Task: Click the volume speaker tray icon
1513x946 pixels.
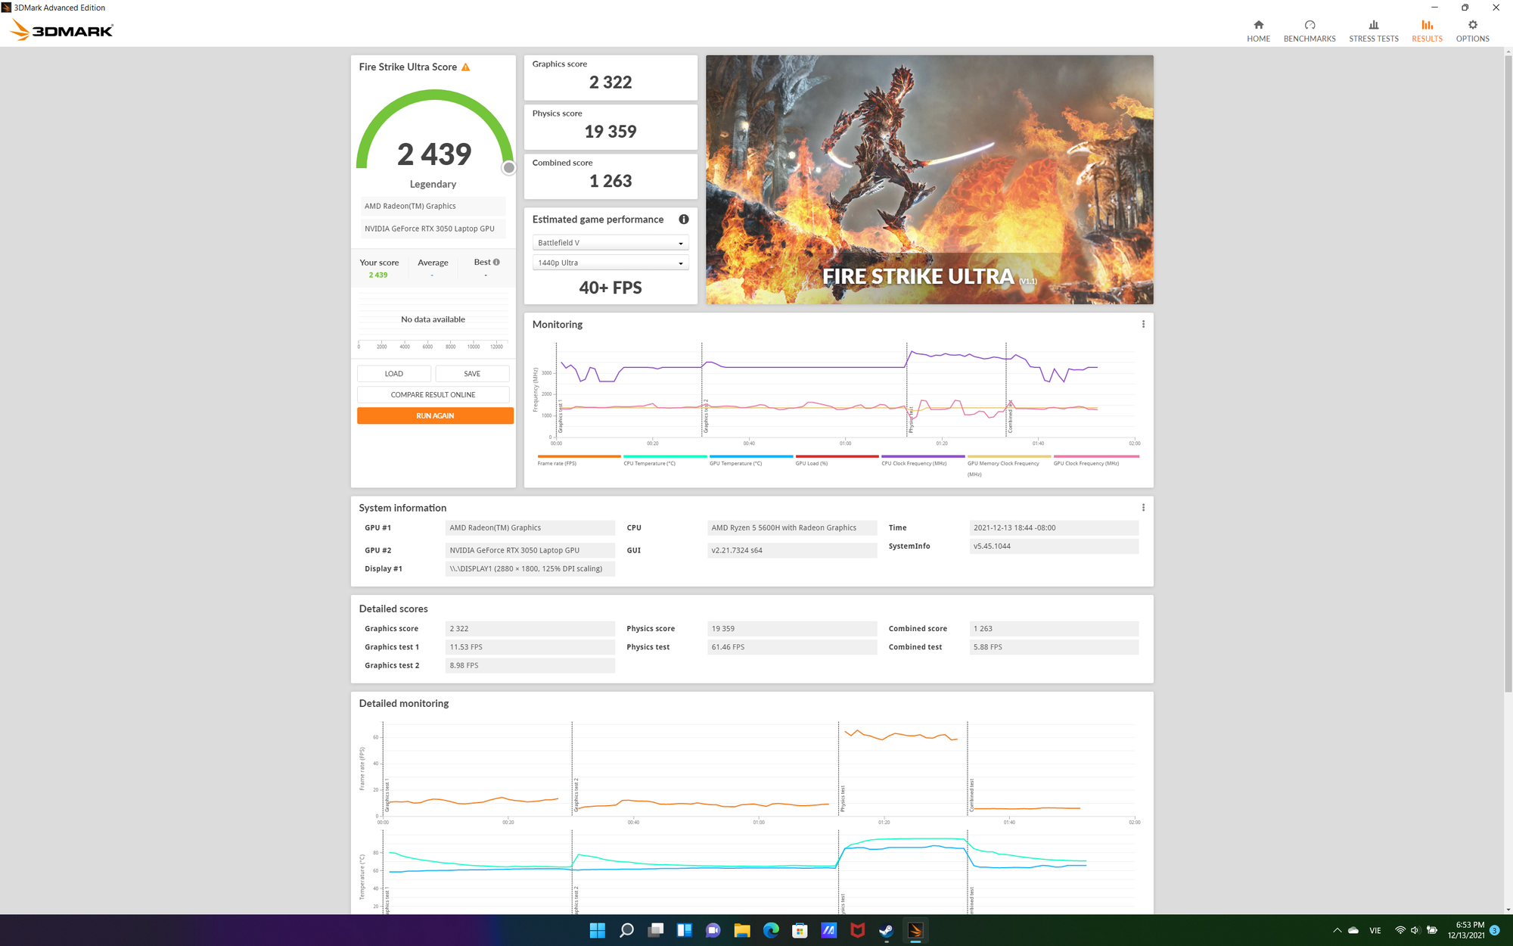Action: (1415, 930)
